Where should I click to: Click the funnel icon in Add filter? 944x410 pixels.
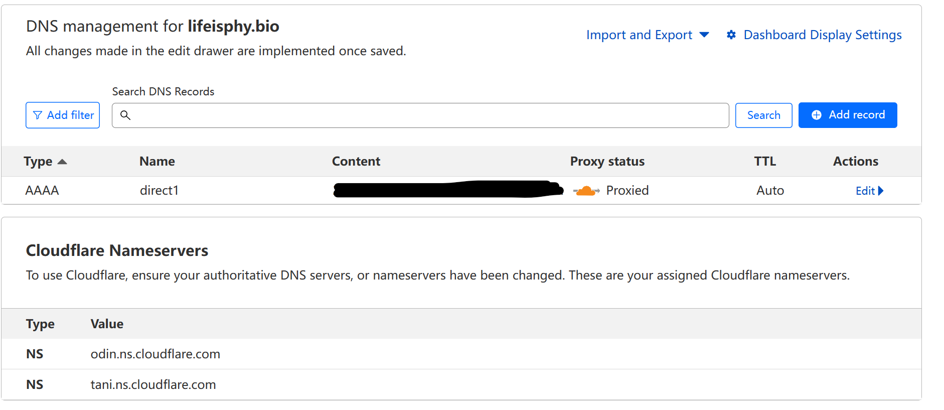pyautogui.click(x=38, y=115)
